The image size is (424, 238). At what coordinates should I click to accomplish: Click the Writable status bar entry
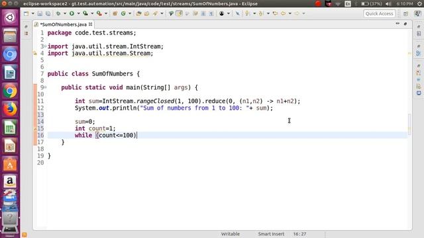[x=231, y=234]
